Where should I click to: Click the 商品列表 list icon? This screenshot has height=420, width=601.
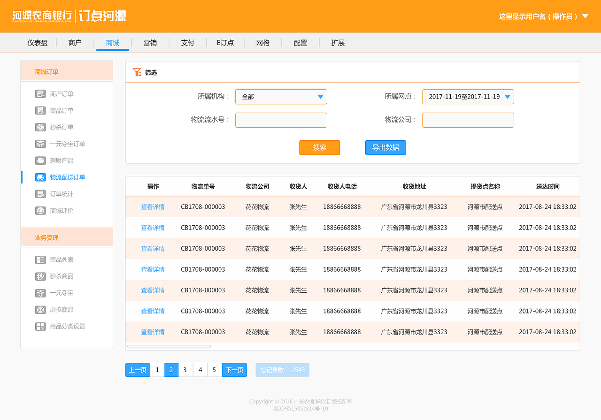[40, 260]
